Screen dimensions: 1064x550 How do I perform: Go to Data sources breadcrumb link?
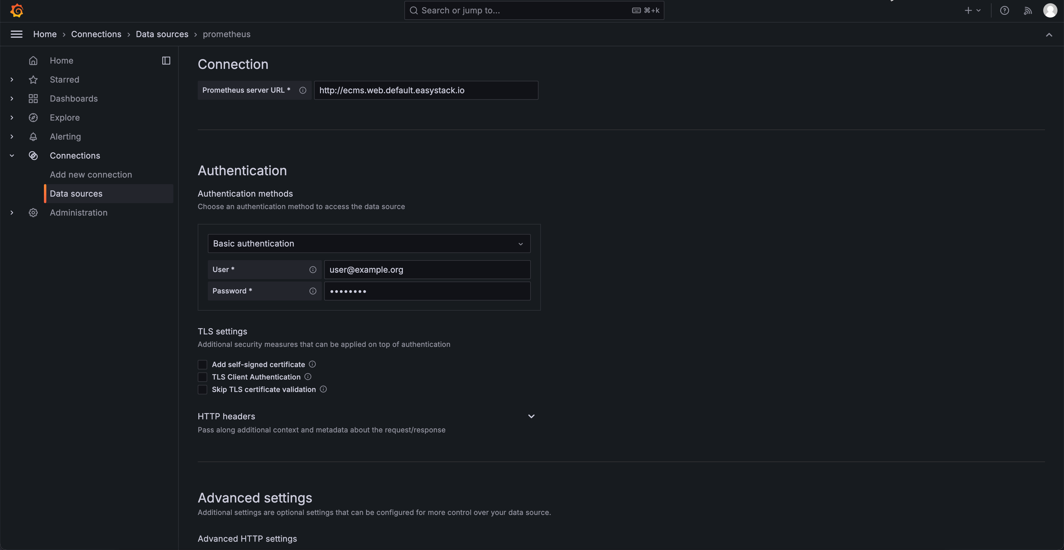tap(162, 34)
